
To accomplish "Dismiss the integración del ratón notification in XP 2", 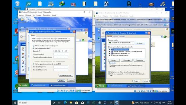I will [167, 25].
